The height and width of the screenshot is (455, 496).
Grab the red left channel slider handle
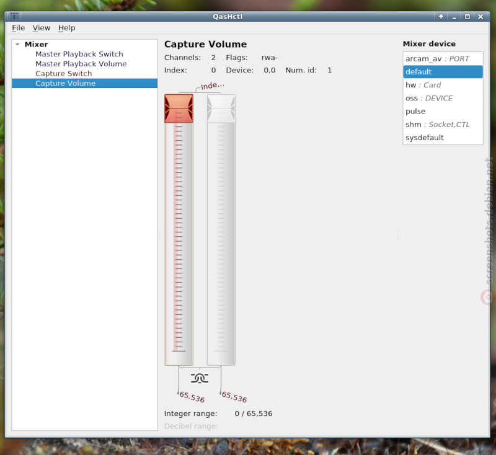pos(179,108)
